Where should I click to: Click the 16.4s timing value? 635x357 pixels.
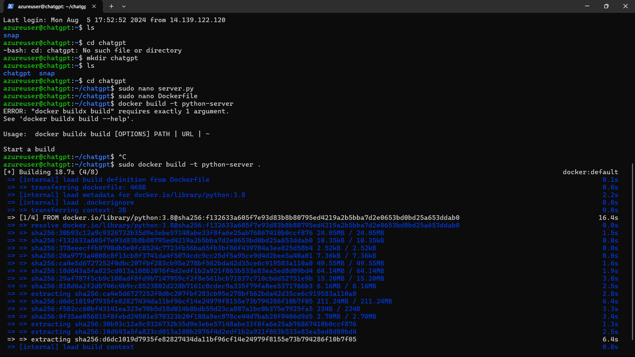point(608,218)
